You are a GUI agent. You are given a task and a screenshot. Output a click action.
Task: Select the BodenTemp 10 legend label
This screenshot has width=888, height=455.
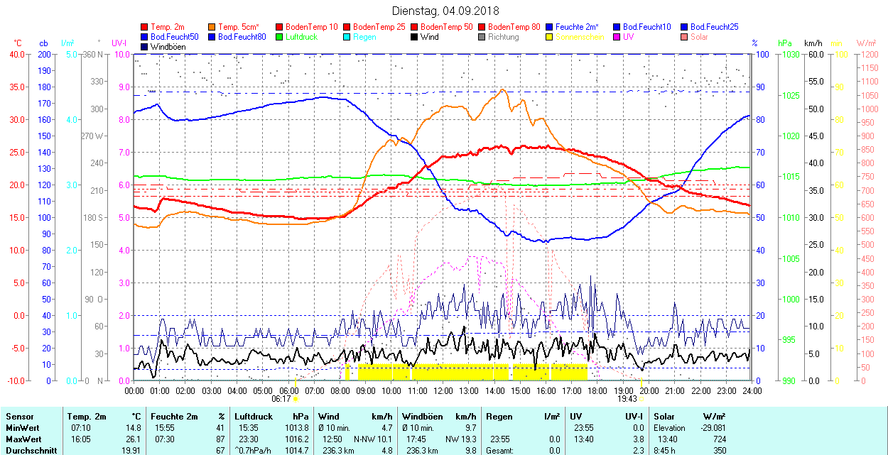point(312,27)
